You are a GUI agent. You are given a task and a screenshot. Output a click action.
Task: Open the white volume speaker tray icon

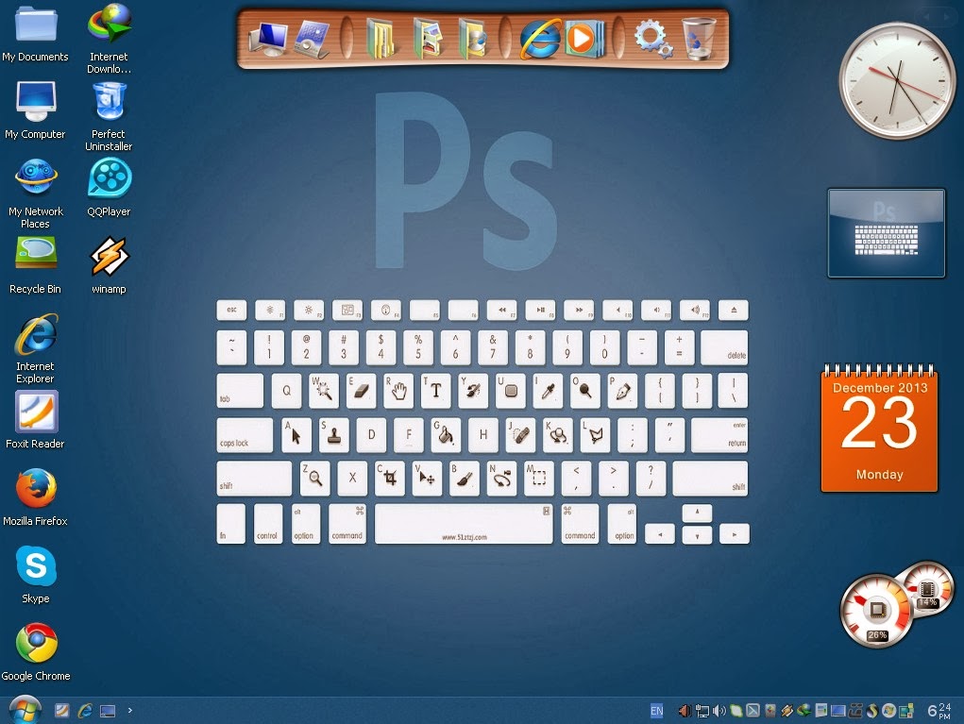[x=719, y=711]
